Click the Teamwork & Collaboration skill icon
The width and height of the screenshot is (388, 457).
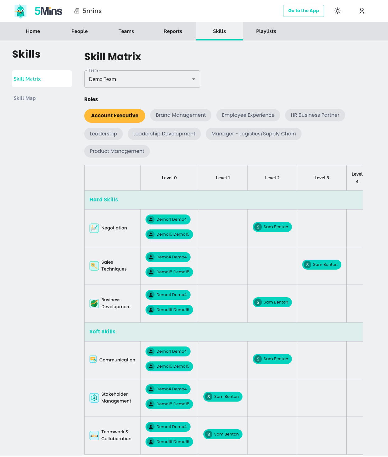(x=94, y=436)
